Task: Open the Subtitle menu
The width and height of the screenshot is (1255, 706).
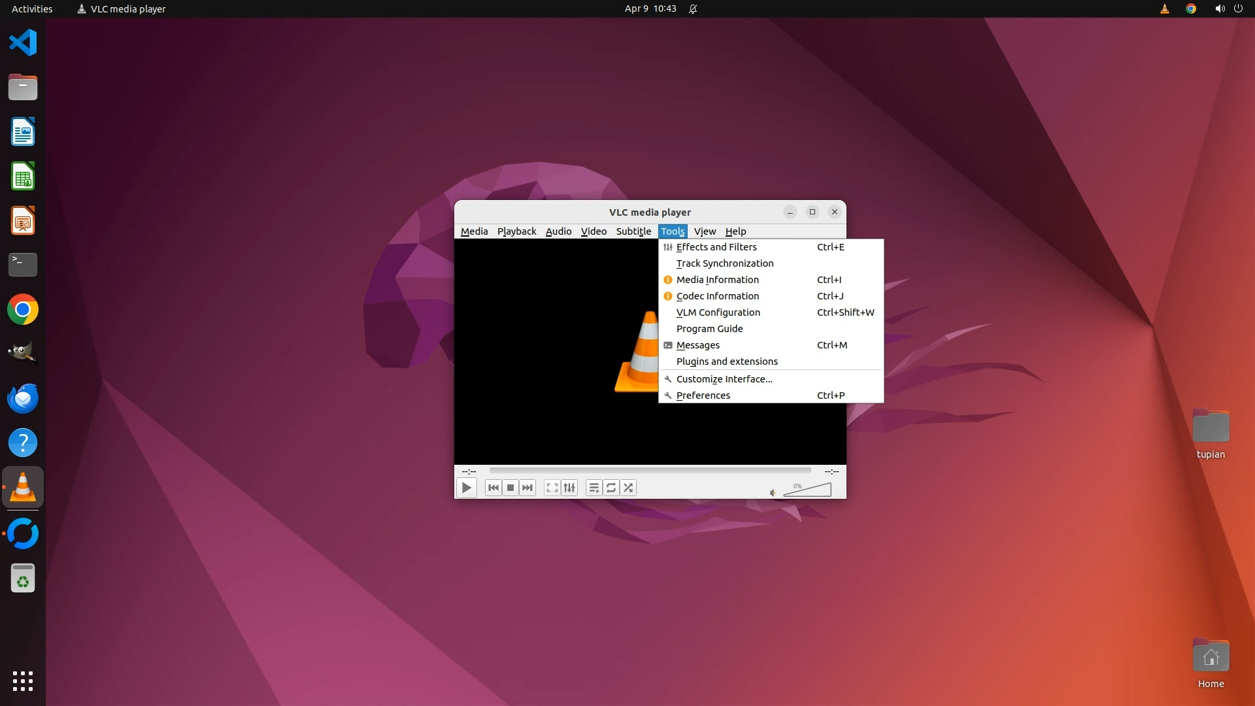Action: [x=633, y=231]
